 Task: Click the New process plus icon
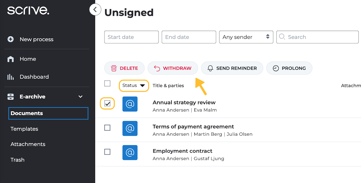[11, 39]
